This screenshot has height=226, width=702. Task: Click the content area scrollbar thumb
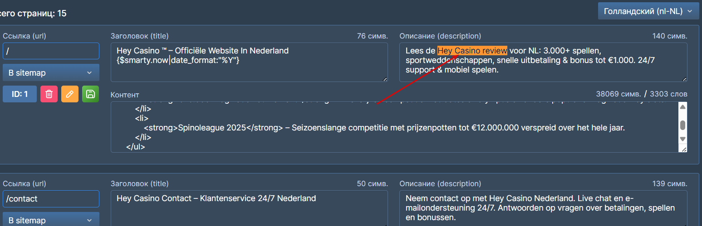[682, 125]
